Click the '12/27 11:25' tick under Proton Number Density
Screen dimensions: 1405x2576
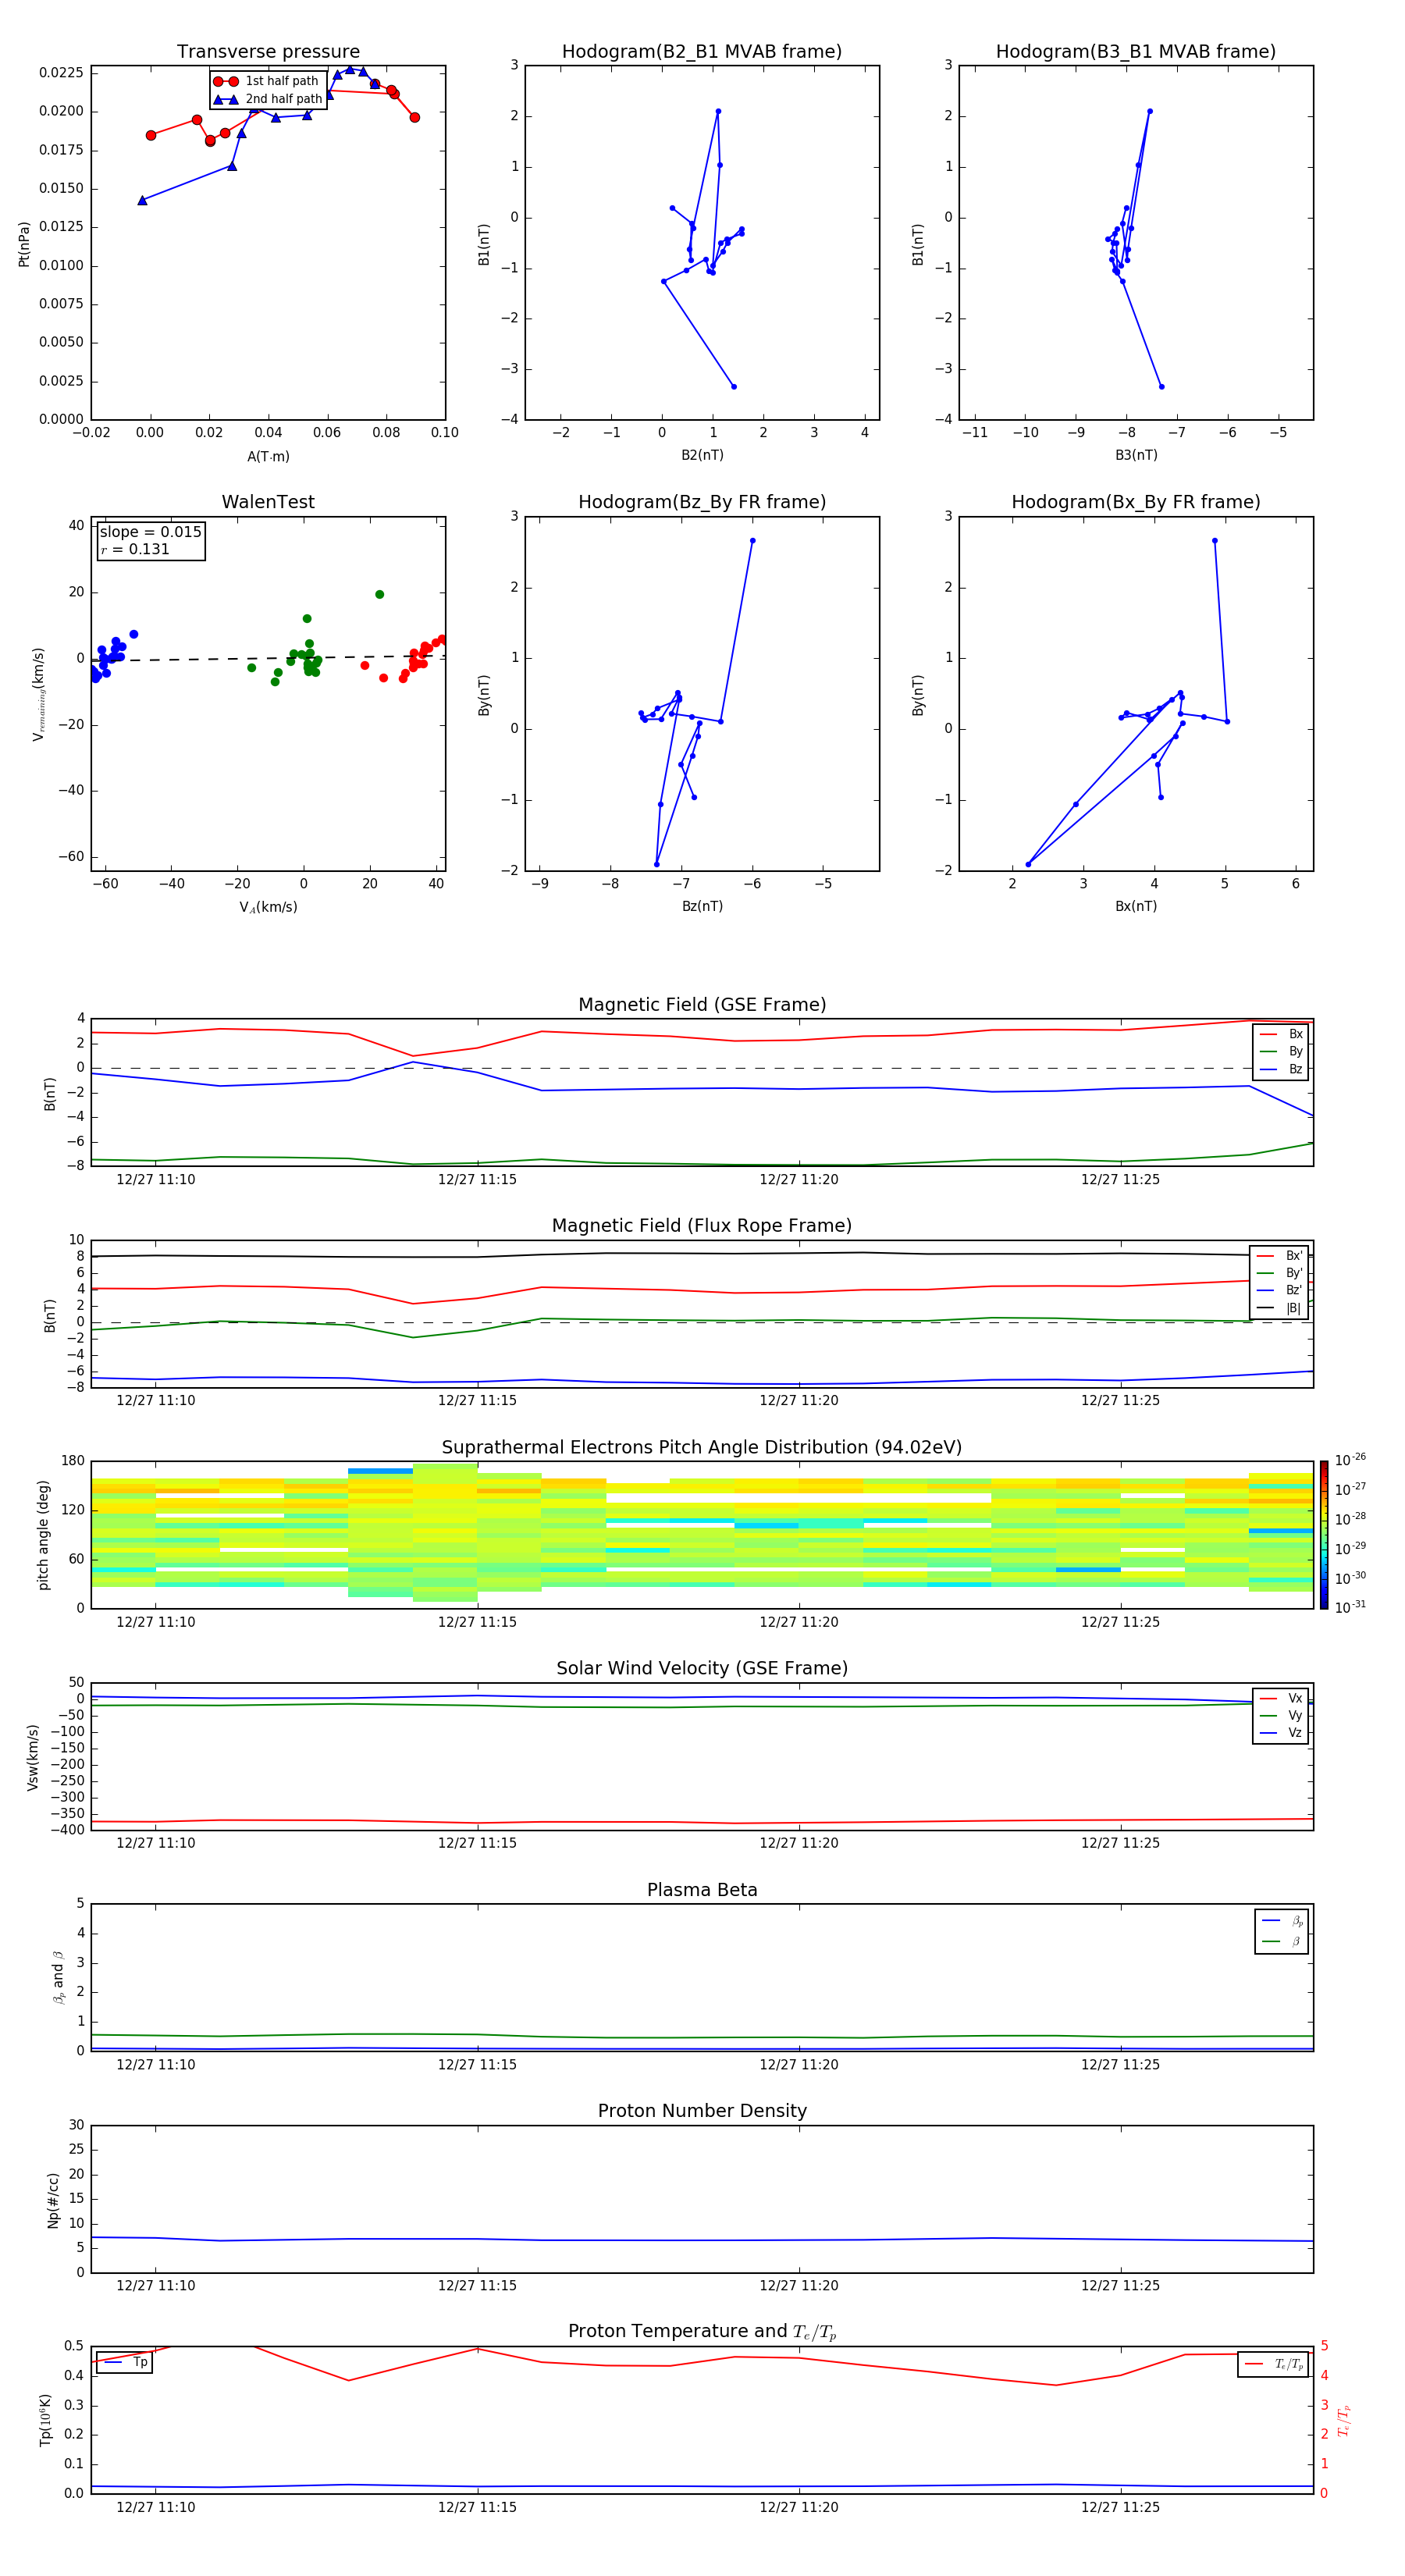(1120, 2285)
